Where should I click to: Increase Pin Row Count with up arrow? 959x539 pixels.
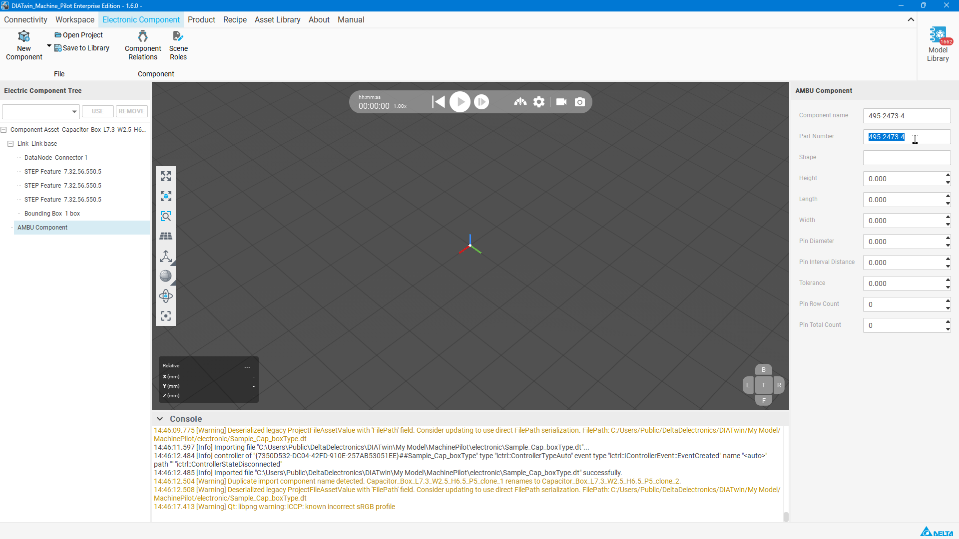pyautogui.click(x=948, y=300)
